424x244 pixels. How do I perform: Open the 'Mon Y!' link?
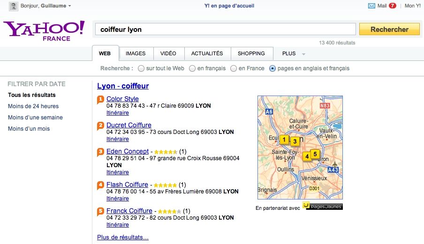click(413, 6)
